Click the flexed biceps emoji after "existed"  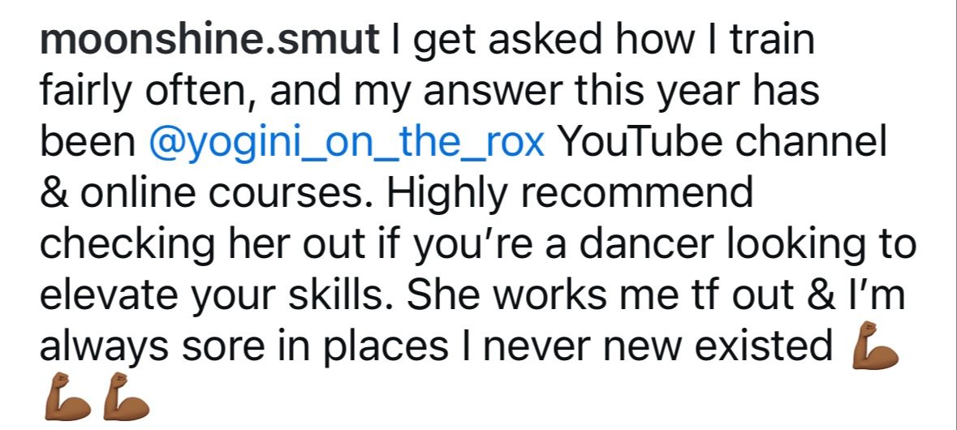(874, 346)
